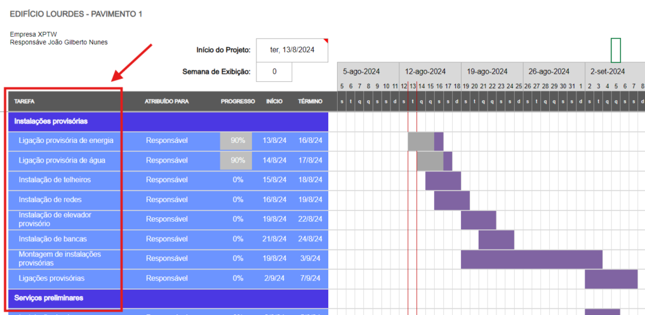
Task: Click 'Responsável' for Instalação de bancas
Action: [166, 239]
